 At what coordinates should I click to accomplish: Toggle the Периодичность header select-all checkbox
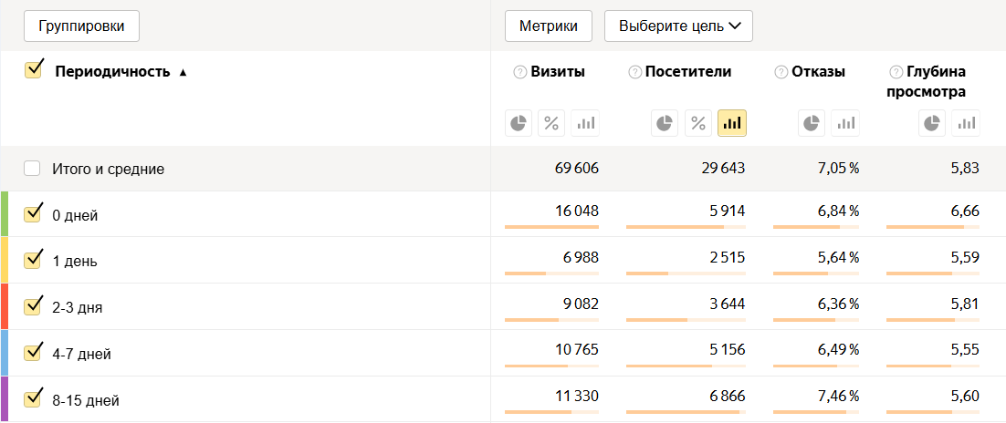click(34, 69)
